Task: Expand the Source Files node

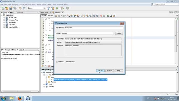Action: click(4, 22)
